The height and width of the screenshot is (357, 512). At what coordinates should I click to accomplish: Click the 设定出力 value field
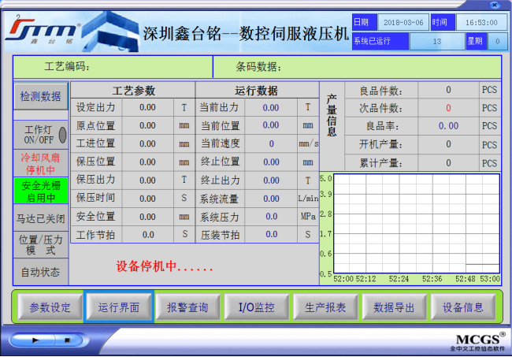pos(147,107)
